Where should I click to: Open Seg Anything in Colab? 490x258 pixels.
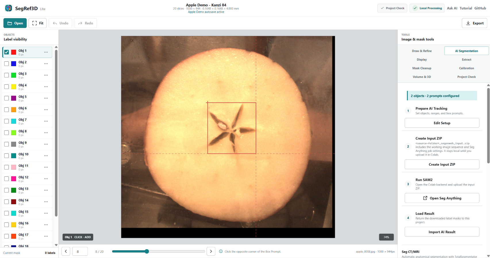[442, 198]
